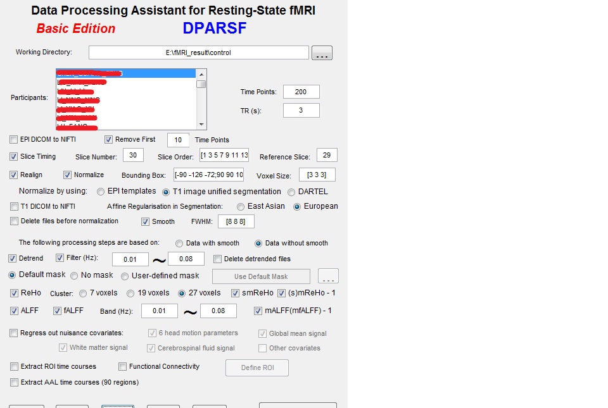Click the ALFF Band lower 0.01 field
The image size is (608, 408).
point(160,311)
